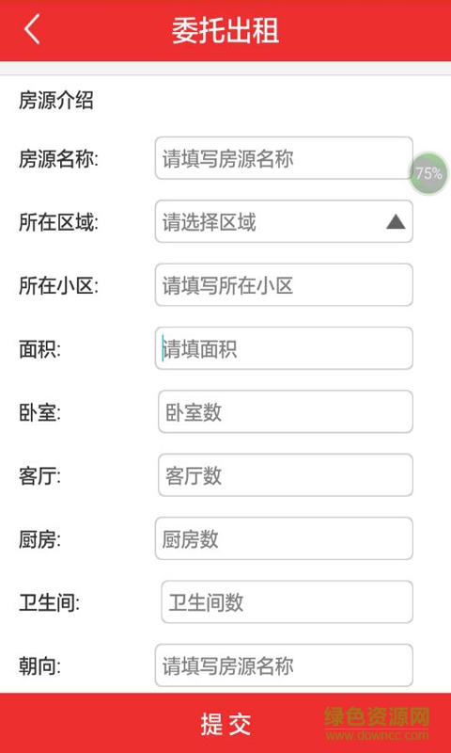This screenshot has height=753, width=451.
Task: Tap the back arrow icon
Action: click(x=32, y=29)
